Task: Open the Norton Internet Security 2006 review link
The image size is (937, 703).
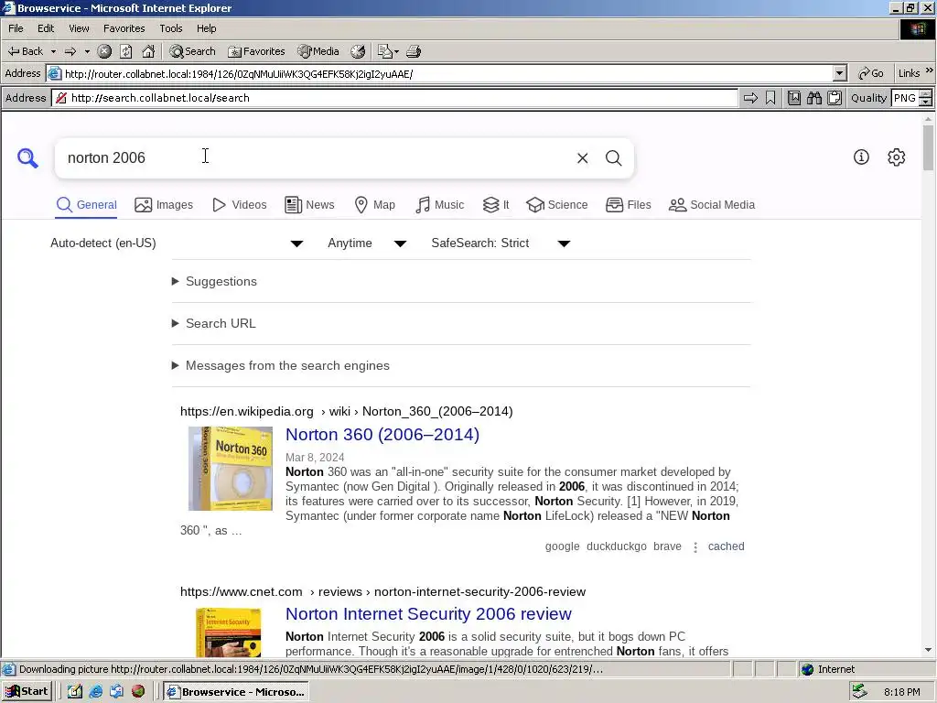Action: tap(428, 614)
